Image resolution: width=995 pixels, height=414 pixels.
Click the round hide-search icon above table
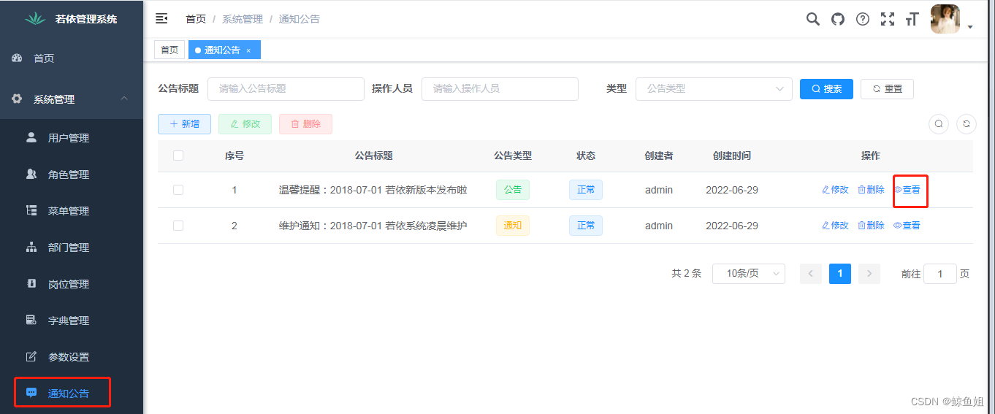[939, 124]
